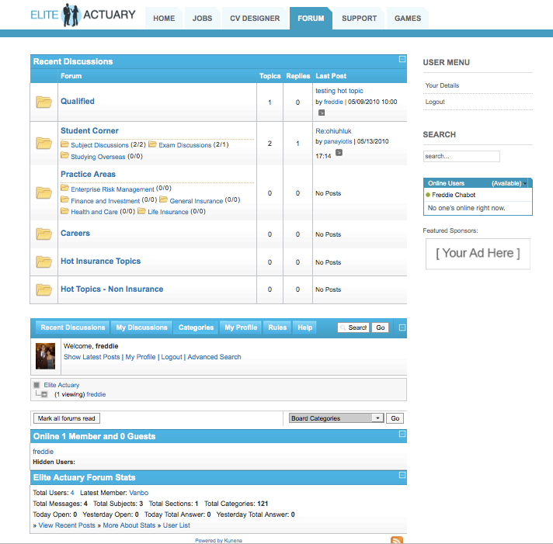Collapse the forum toolbar panel with corner toggle

pyautogui.click(x=402, y=327)
